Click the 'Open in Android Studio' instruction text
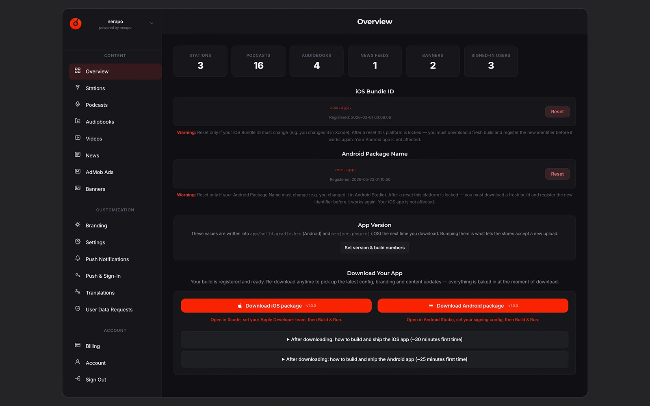This screenshot has width=650, height=406. tap(473, 320)
